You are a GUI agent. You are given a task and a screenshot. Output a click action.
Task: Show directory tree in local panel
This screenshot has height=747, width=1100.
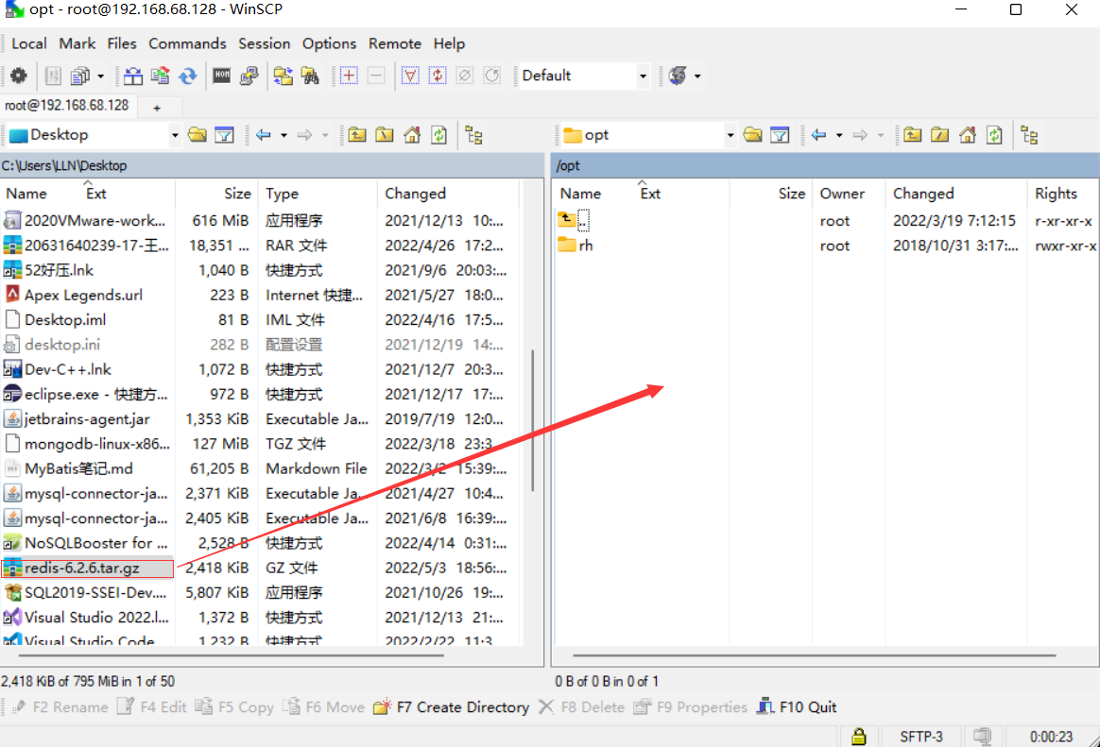(474, 134)
